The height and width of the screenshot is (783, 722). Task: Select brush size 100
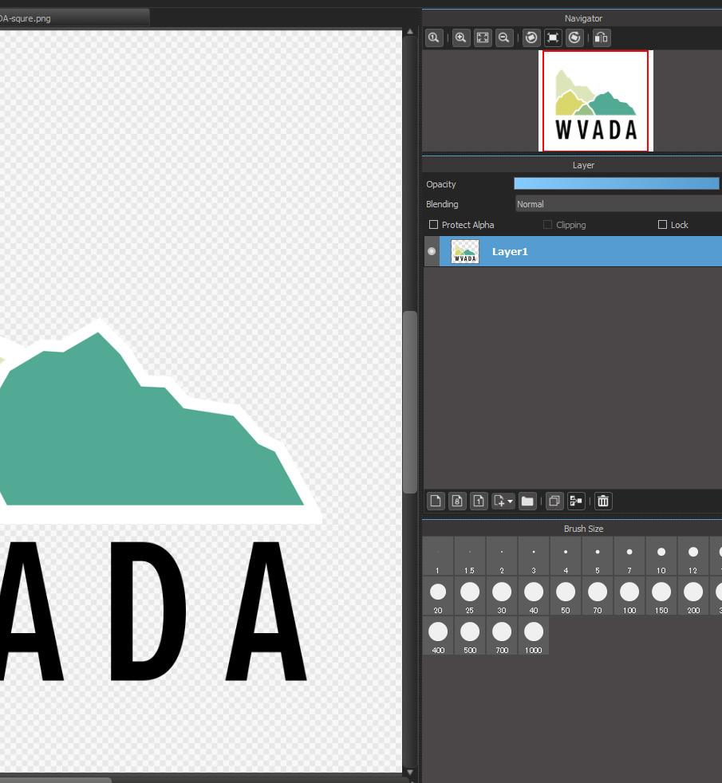click(629, 596)
